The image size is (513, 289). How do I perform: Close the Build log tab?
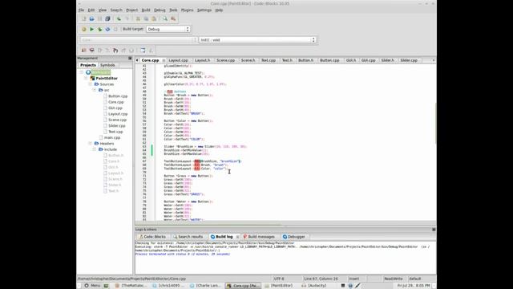click(237, 237)
